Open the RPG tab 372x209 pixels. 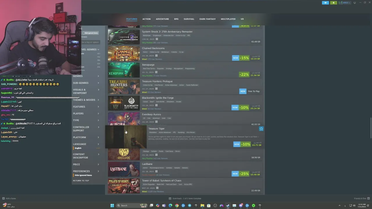coord(176,19)
